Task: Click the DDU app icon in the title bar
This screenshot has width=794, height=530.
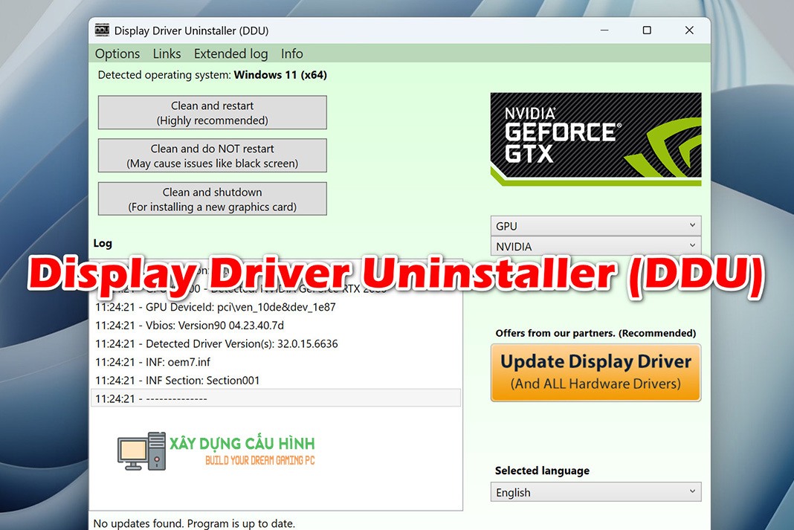Action: pos(103,30)
